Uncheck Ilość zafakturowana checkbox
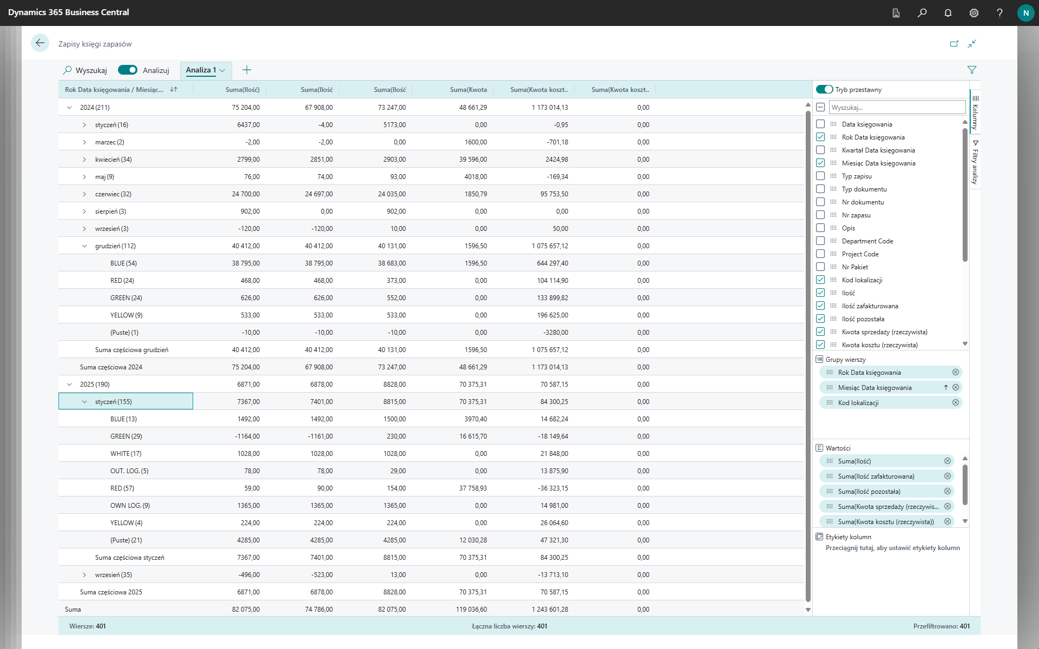Viewport: 1039px width, 649px height. (x=820, y=306)
